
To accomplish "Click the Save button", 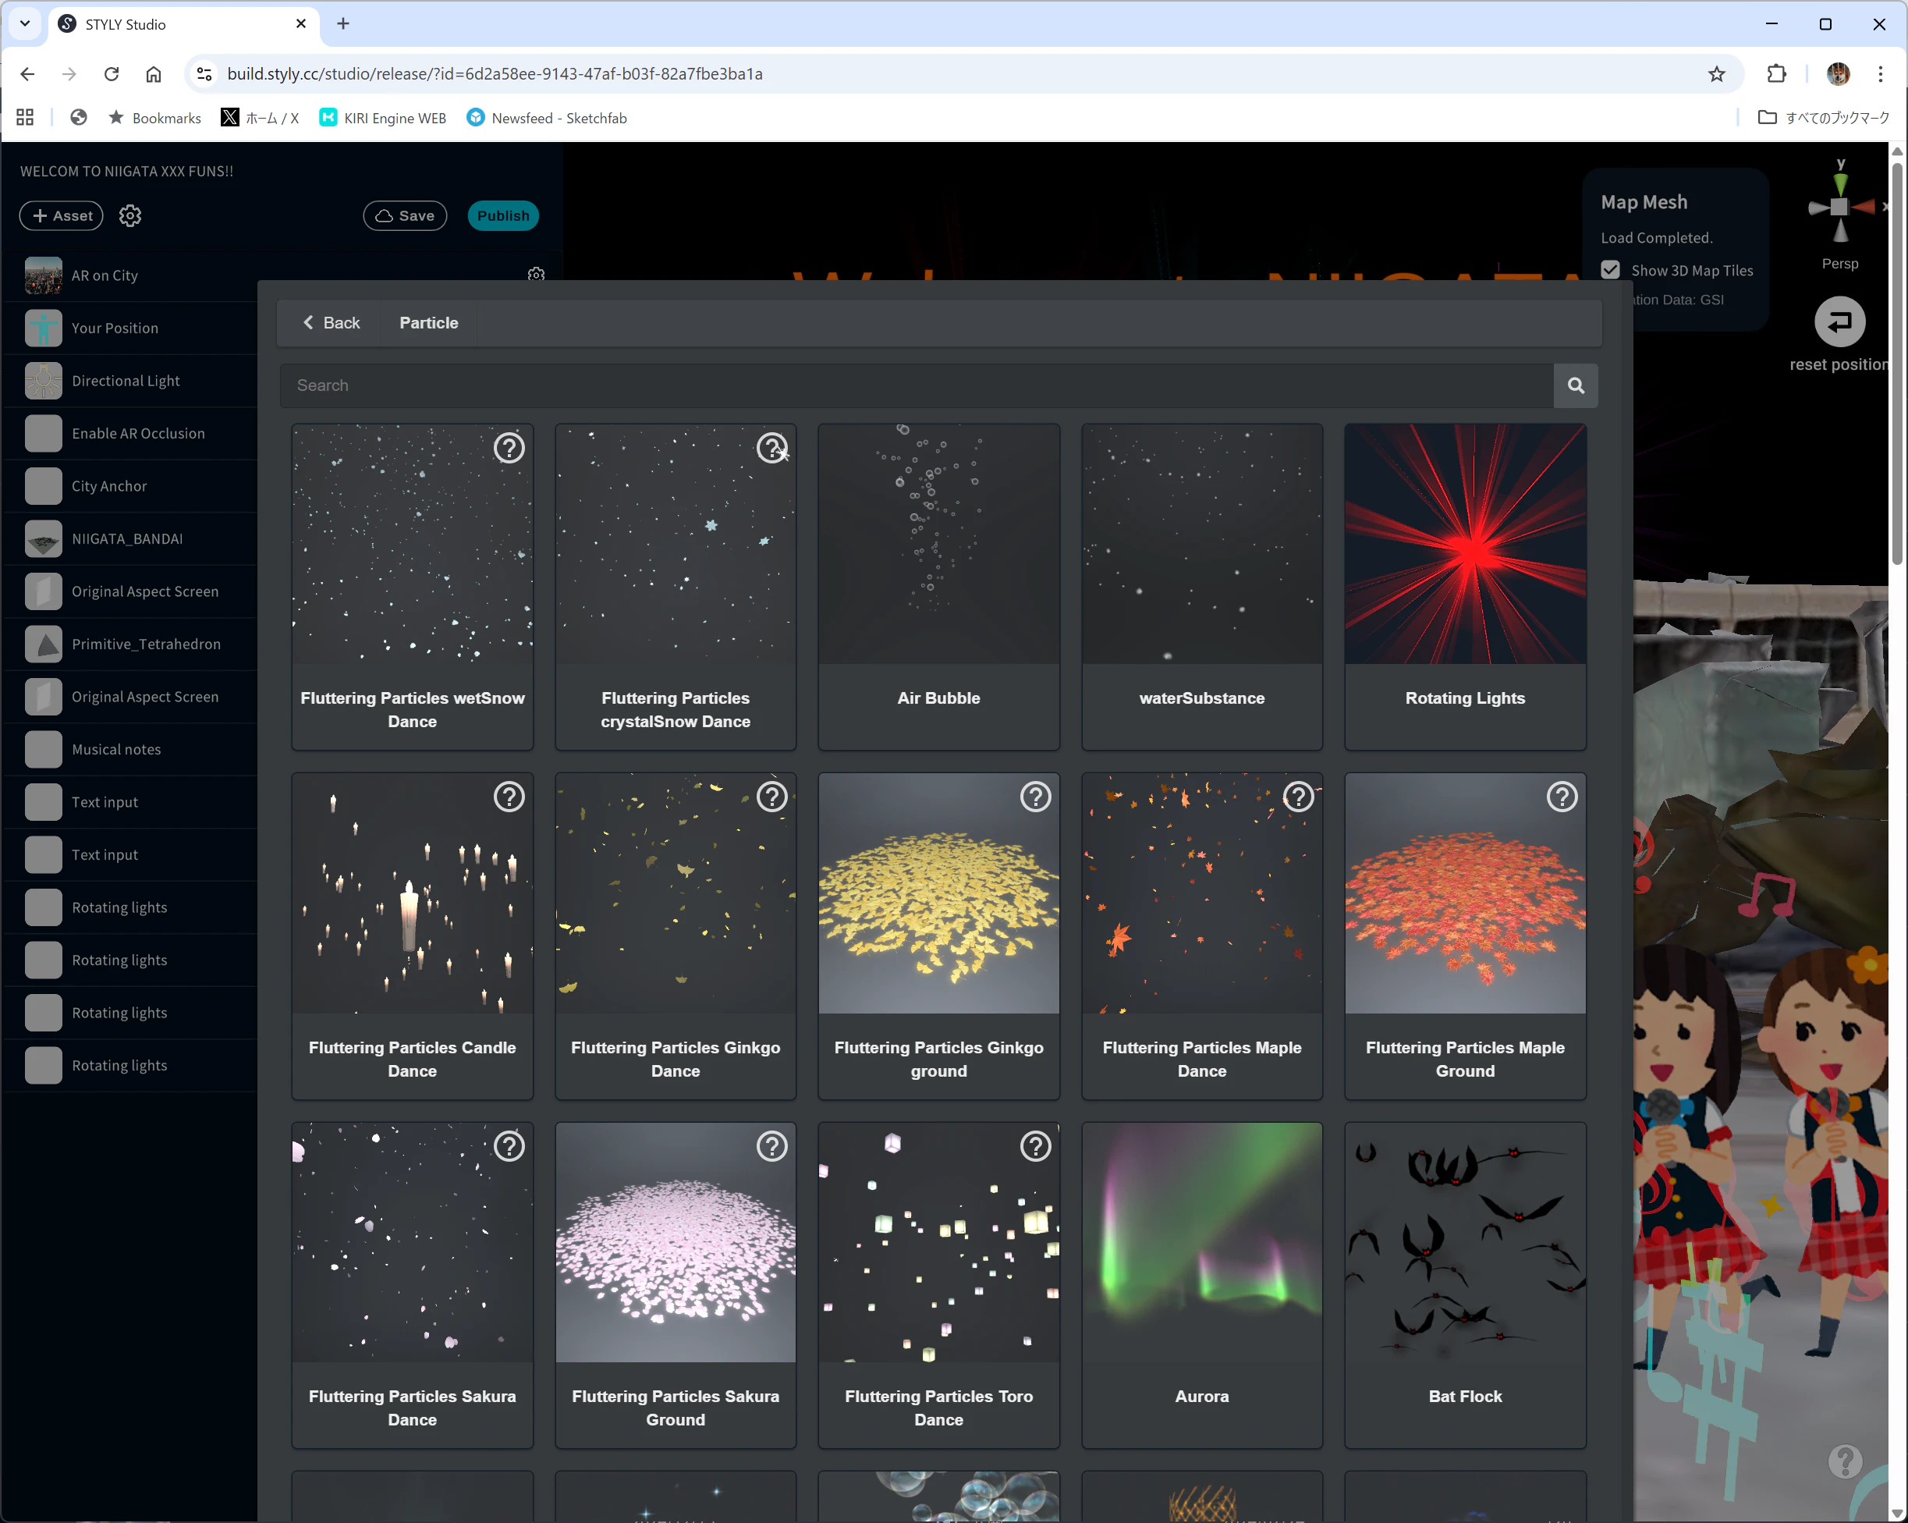I will [x=404, y=216].
